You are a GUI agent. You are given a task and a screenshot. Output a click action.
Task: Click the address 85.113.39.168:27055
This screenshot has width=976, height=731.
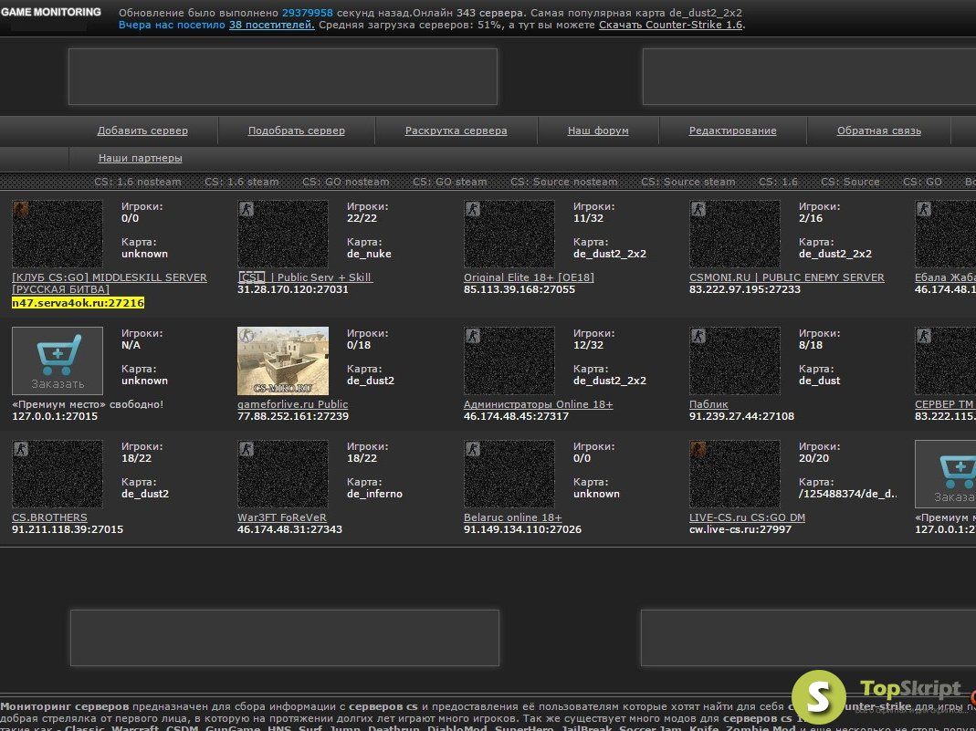519,289
